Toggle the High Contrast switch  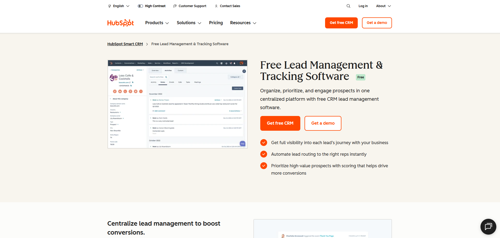pyautogui.click(x=140, y=6)
